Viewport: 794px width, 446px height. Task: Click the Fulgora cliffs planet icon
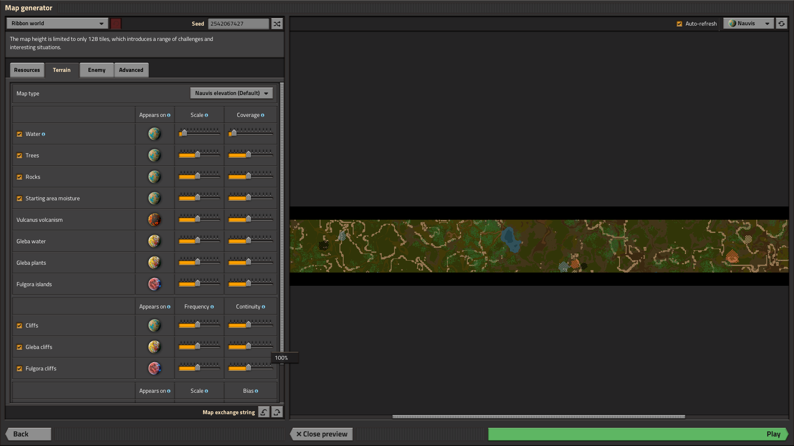[154, 368]
